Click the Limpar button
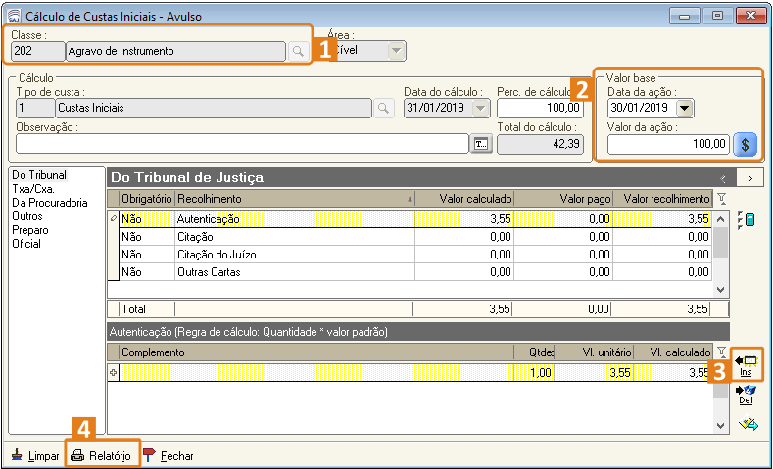This screenshot has width=773, height=469. 35,455
